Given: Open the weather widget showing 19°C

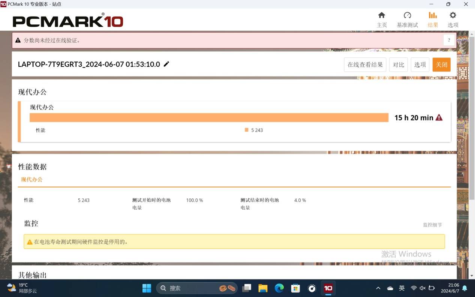Looking at the screenshot, I should [22, 288].
